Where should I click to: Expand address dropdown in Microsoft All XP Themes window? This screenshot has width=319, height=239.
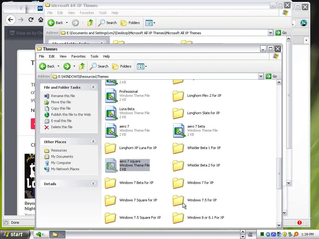click(x=270, y=33)
